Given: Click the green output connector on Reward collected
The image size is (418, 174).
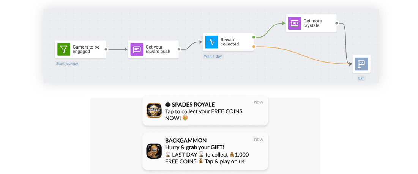Looking at the screenshot, I should pos(254,37).
